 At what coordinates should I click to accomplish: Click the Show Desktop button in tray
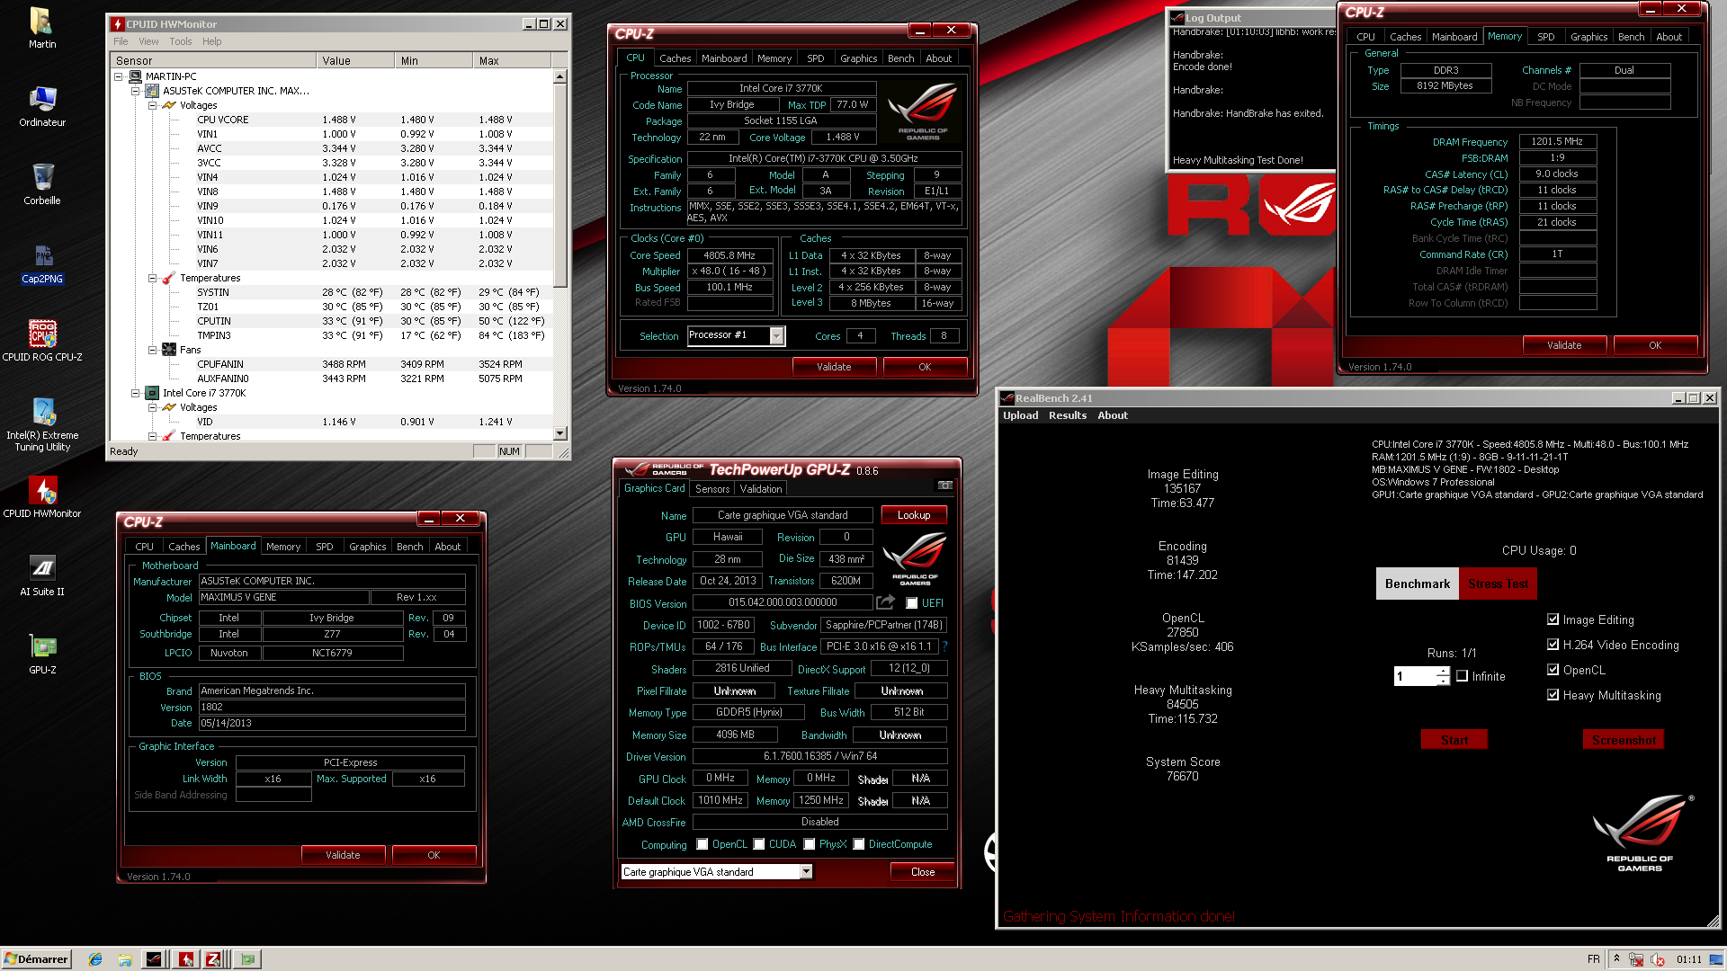[1718, 959]
